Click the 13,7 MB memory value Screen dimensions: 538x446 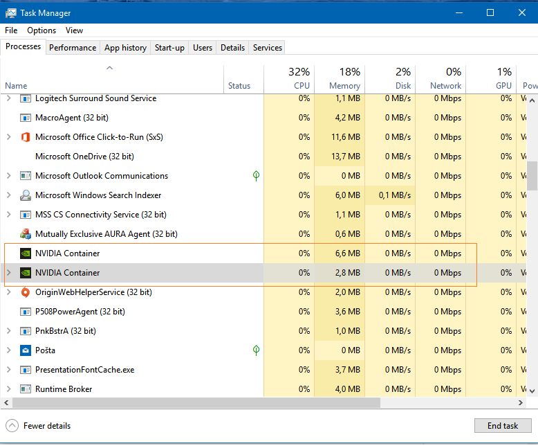[x=346, y=157]
